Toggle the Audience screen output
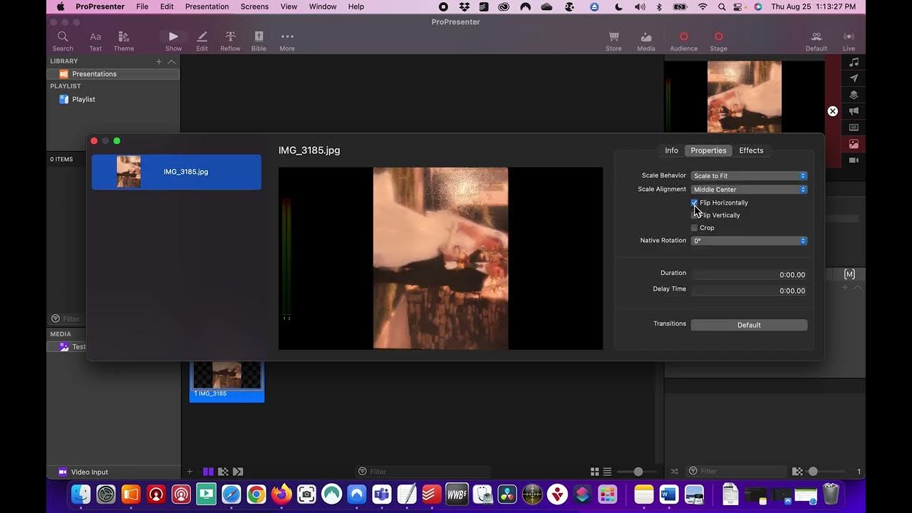Image resolution: width=912 pixels, height=513 pixels. pyautogui.click(x=684, y=41)
